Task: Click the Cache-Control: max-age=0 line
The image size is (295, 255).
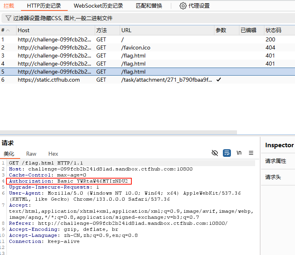Action: coord(48,175)
